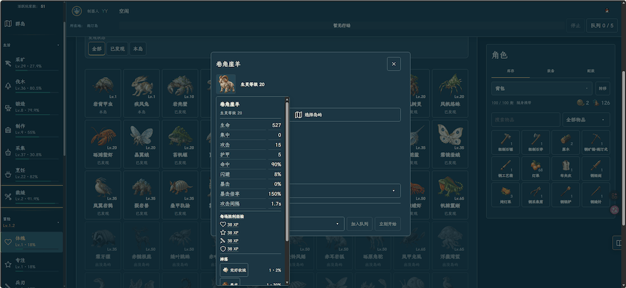Filter creatures by 全部
The image size is (626, 288).
pos(96,49)
